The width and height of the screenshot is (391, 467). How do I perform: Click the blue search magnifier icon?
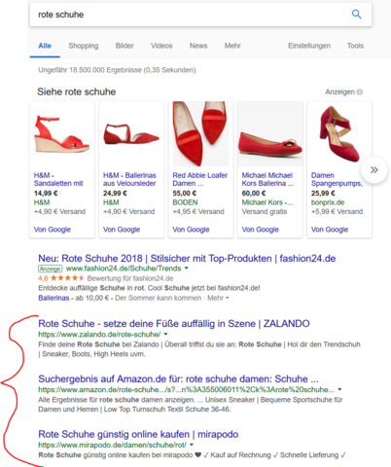coord(356,15)
